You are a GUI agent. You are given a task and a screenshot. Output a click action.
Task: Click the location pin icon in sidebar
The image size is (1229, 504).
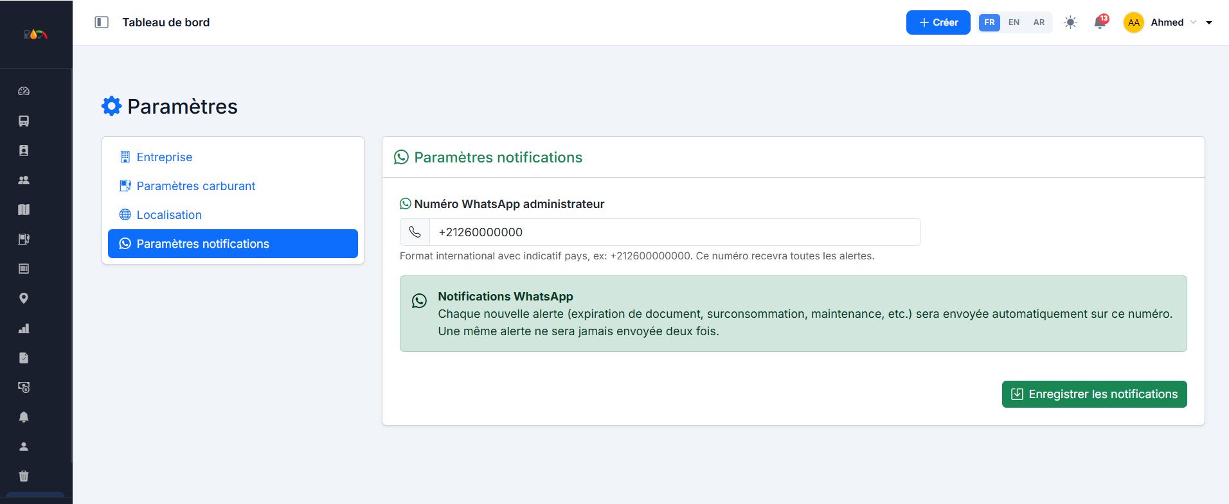click(x=24, y=299)
